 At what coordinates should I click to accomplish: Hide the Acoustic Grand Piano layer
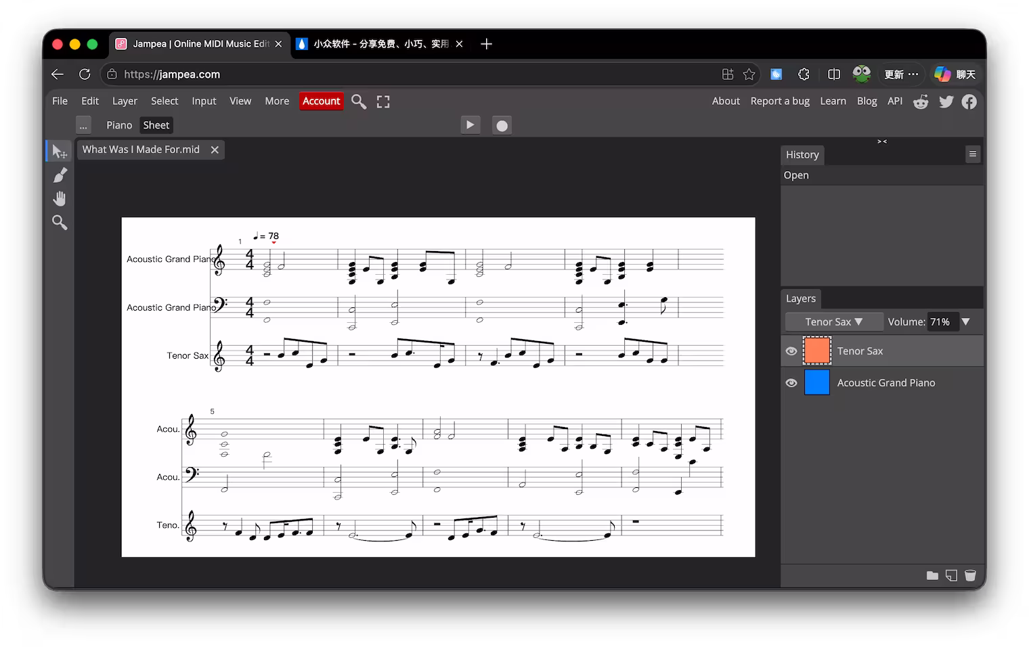[791, 383]
